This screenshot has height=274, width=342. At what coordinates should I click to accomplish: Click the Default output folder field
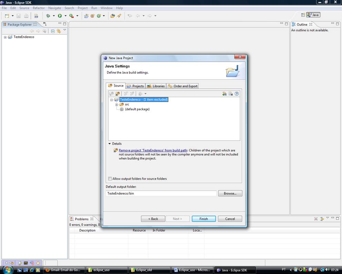coord(161,193)
